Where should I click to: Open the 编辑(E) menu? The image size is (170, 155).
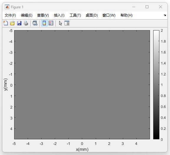point(27,15)
